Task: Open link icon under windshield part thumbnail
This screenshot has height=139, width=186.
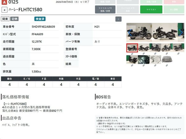Action: coord(155,65)
